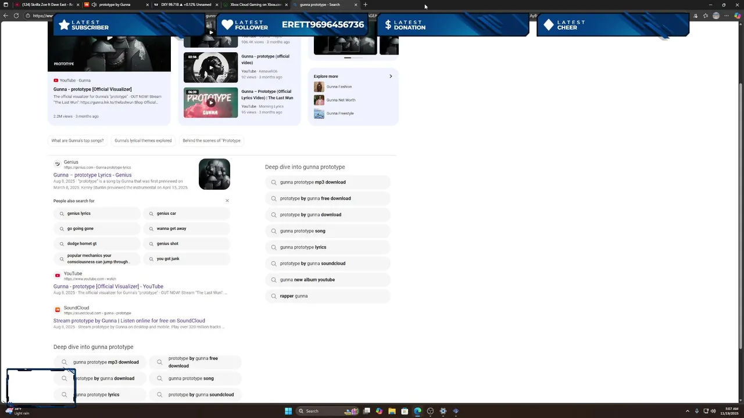Search for genius lyrics suggestion
The image size is (744, 418).
tap(96, 214)
